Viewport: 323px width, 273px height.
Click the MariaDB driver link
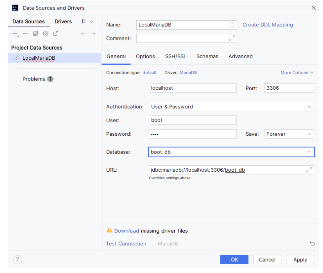(188, 73)
